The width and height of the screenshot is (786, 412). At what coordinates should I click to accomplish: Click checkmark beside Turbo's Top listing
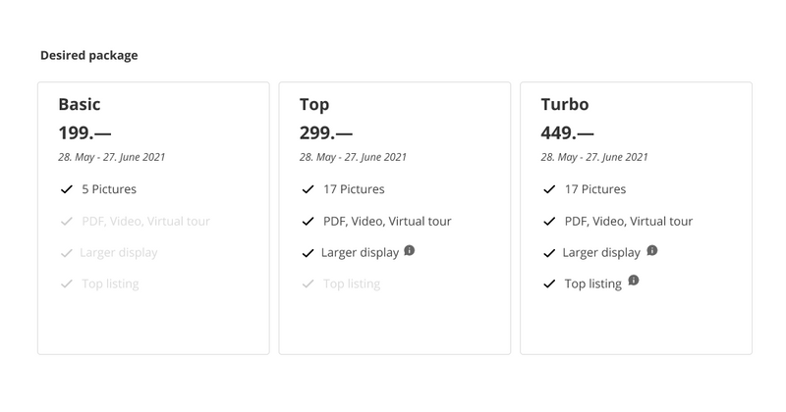(x=549, y=284)
